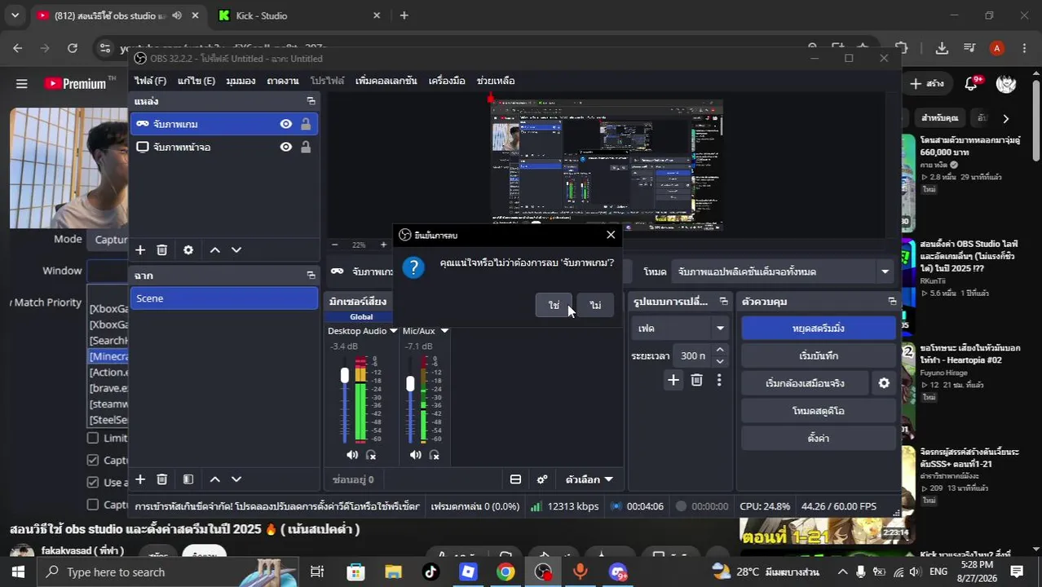Decrease transition duration stepper down arrow
This screenshot has width=1042, height=587.
[x=719, y=361]
